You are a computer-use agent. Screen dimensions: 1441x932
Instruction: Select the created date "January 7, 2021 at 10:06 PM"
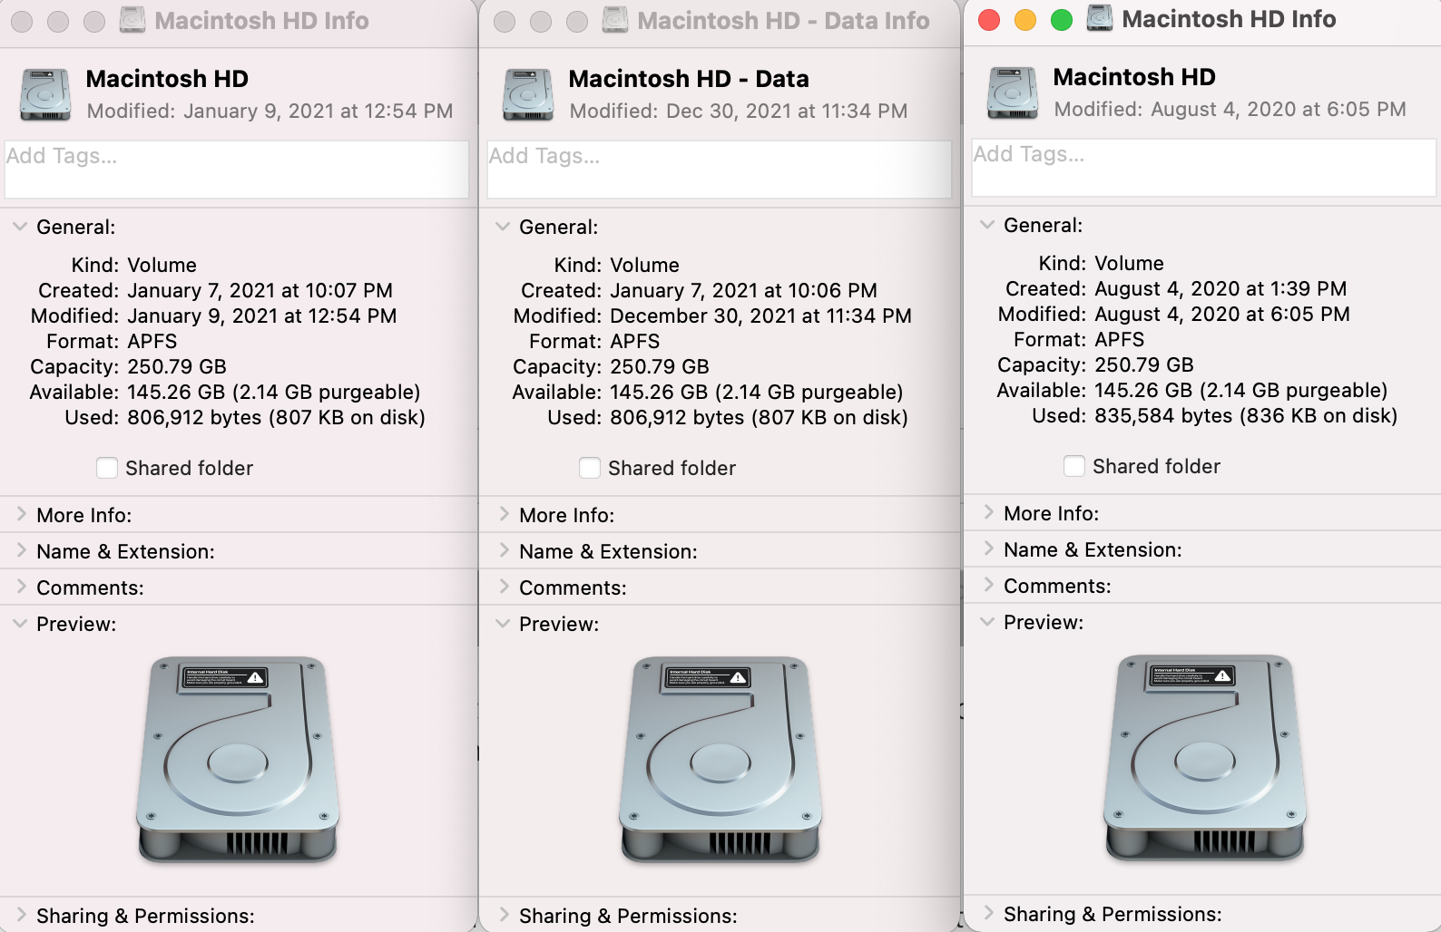pos(743,291)
